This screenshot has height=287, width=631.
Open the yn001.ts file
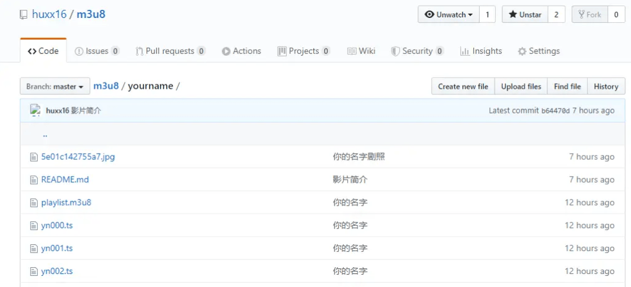pyautogui.click(x=57, y=249)
